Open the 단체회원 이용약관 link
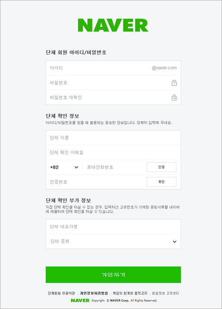 point(61,293)
